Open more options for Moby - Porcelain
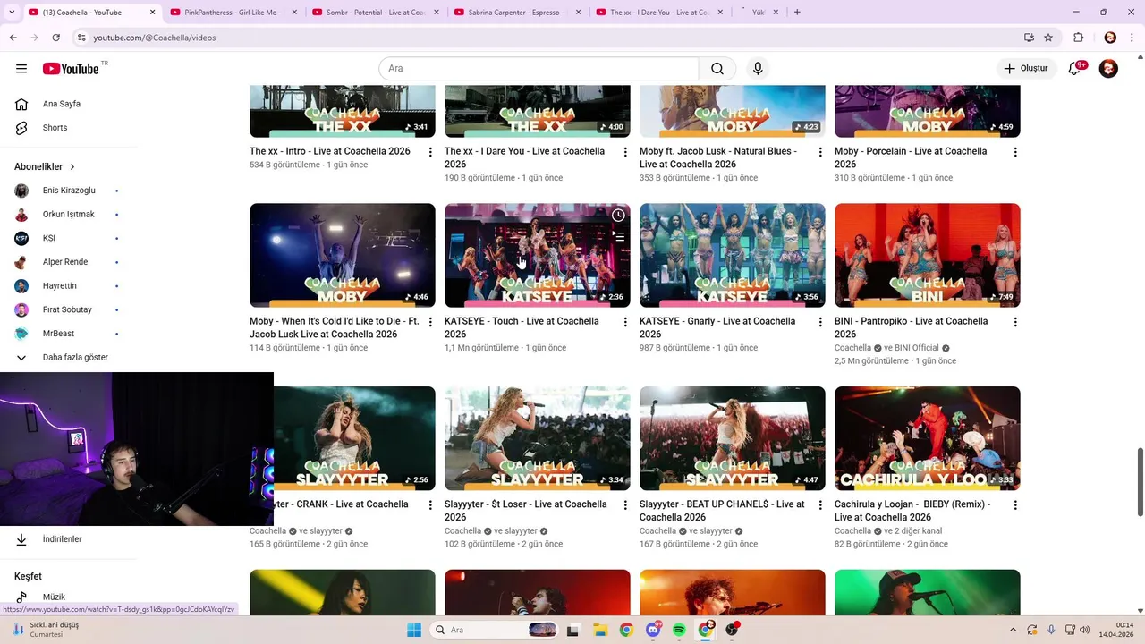Viewport: 1145px width, 644px height. coord(1015,152)
